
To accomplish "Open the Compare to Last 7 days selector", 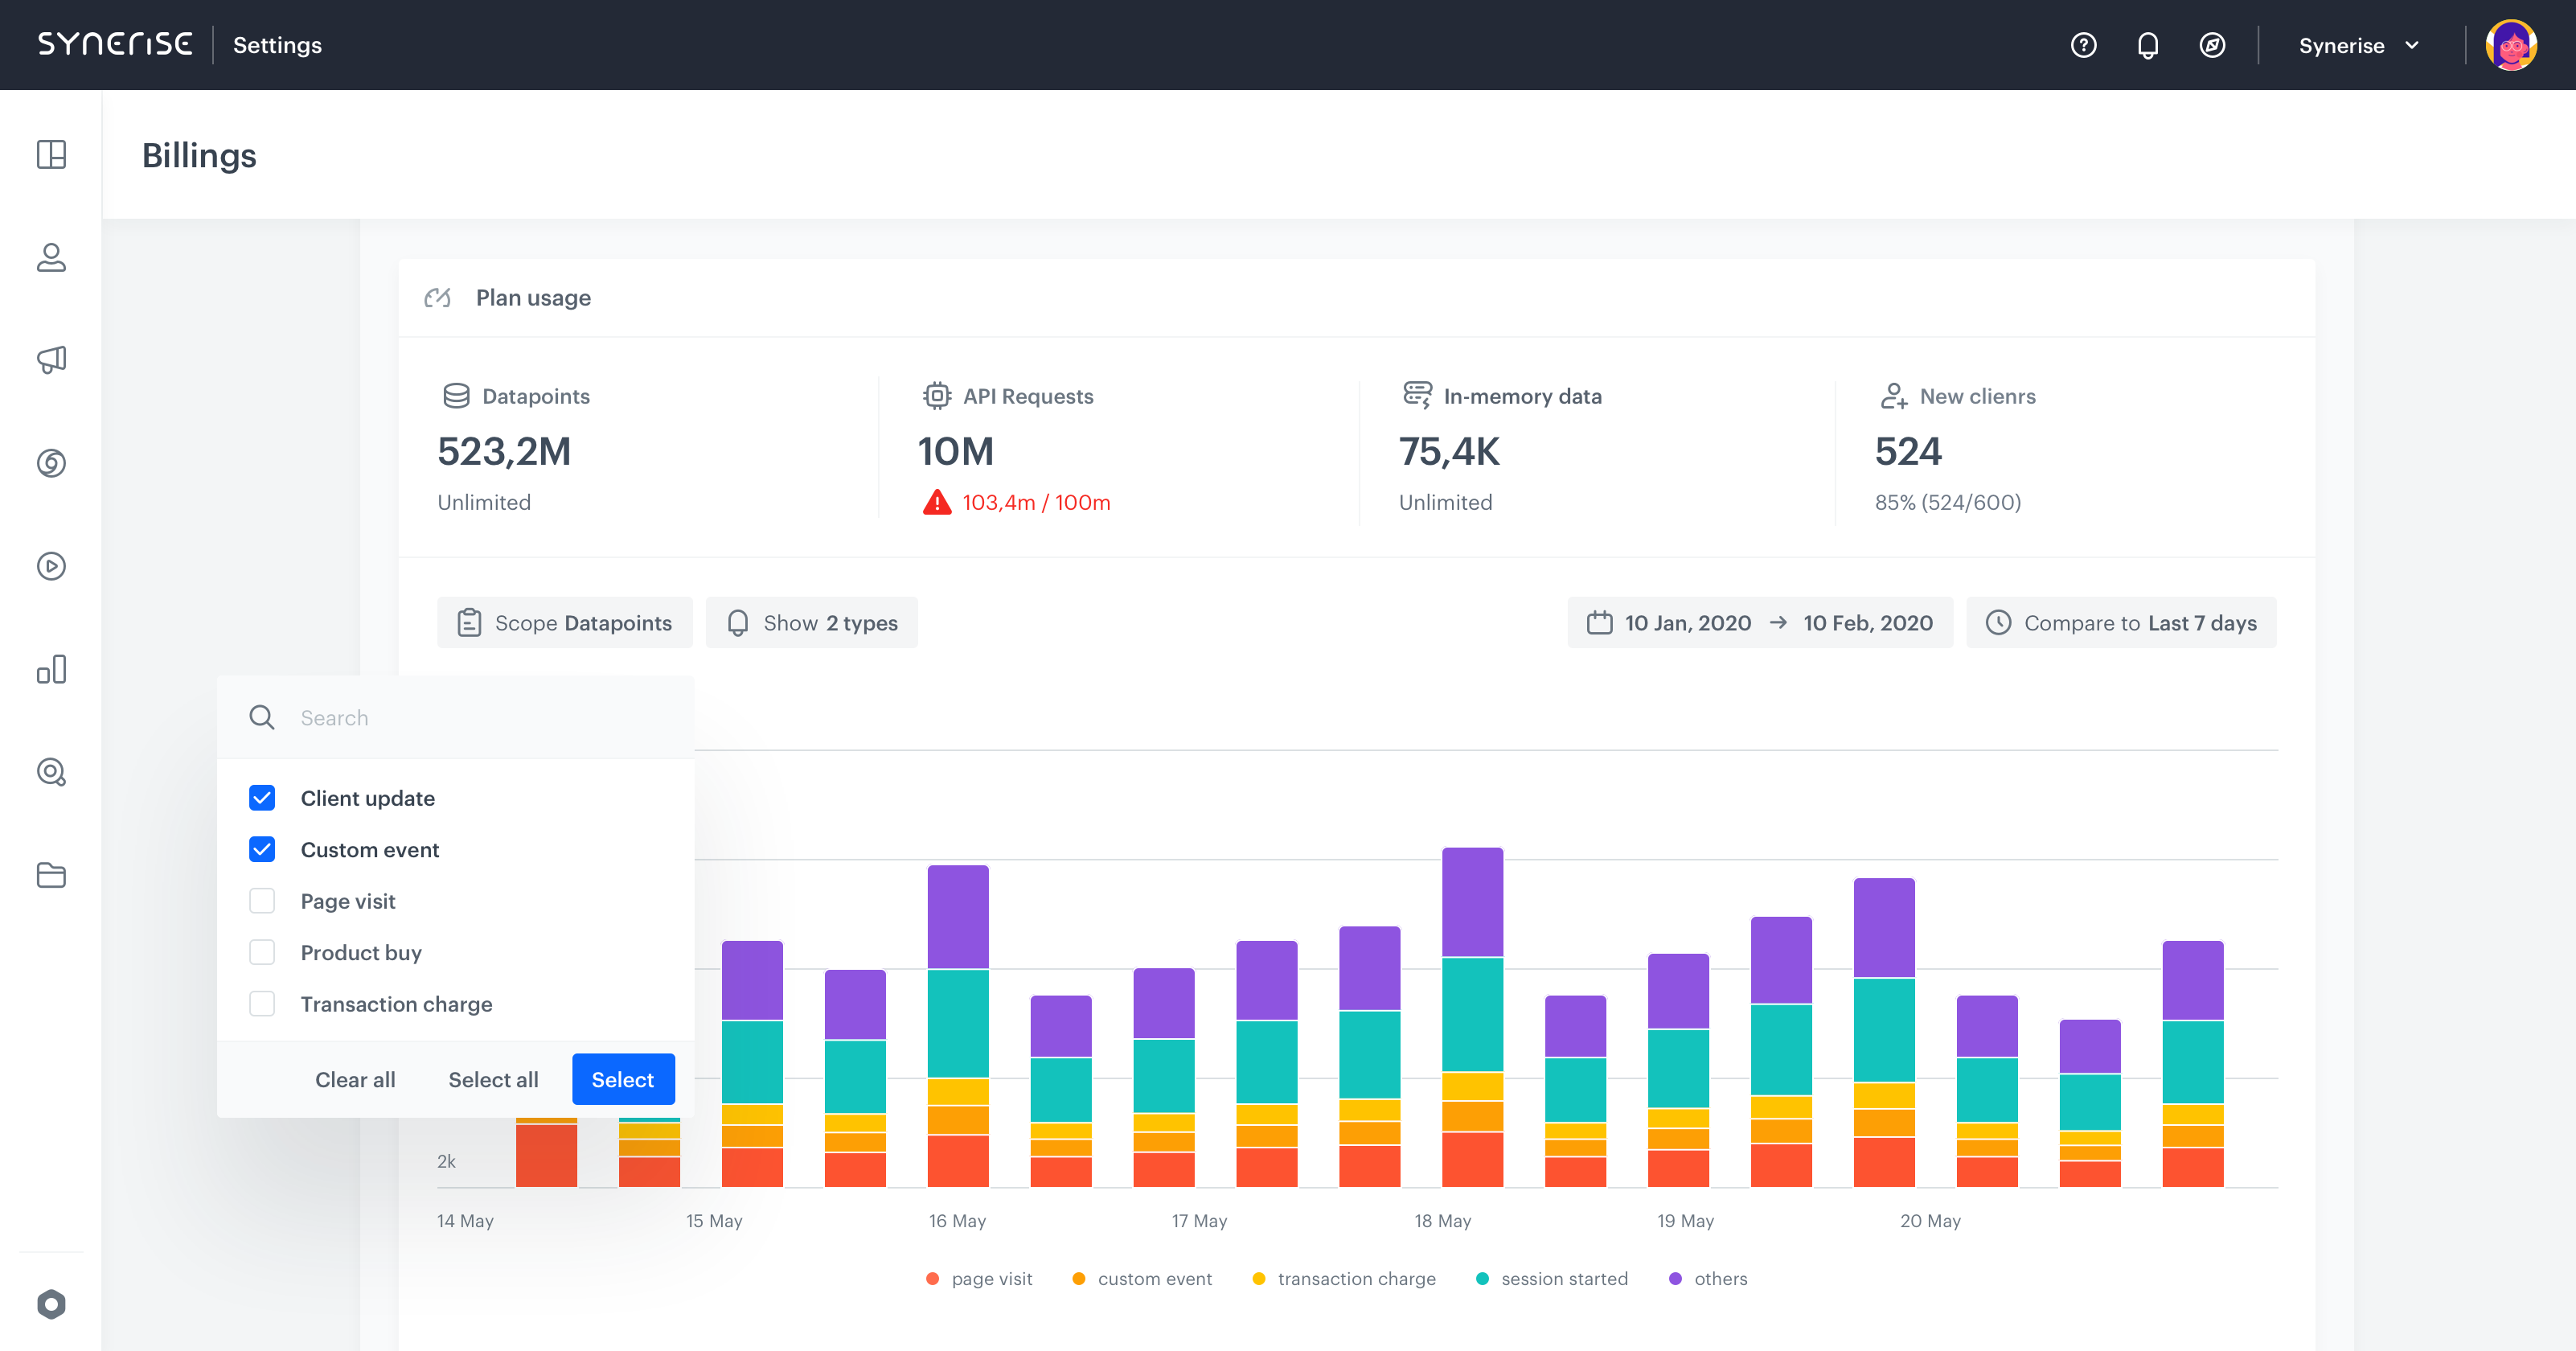I will tap(2120, 623).
